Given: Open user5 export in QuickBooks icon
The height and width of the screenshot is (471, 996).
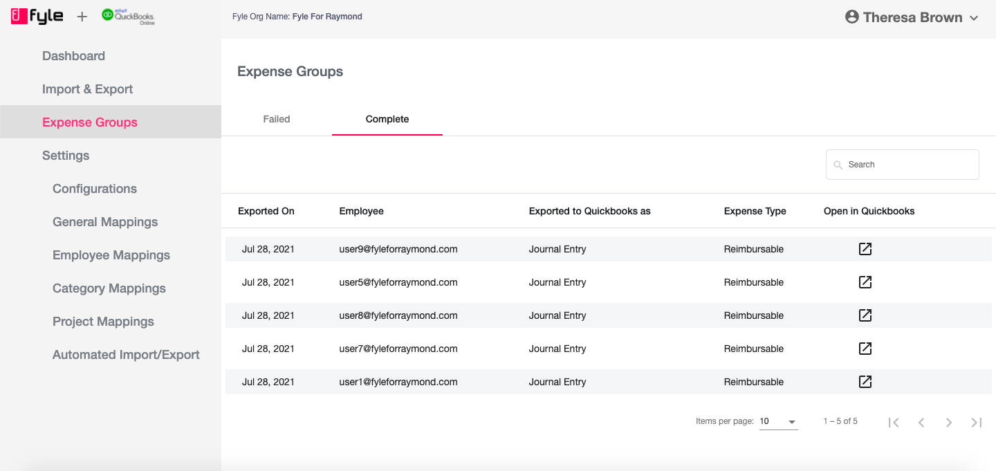Looking at the screenshot, I should [x=865, y=282].
